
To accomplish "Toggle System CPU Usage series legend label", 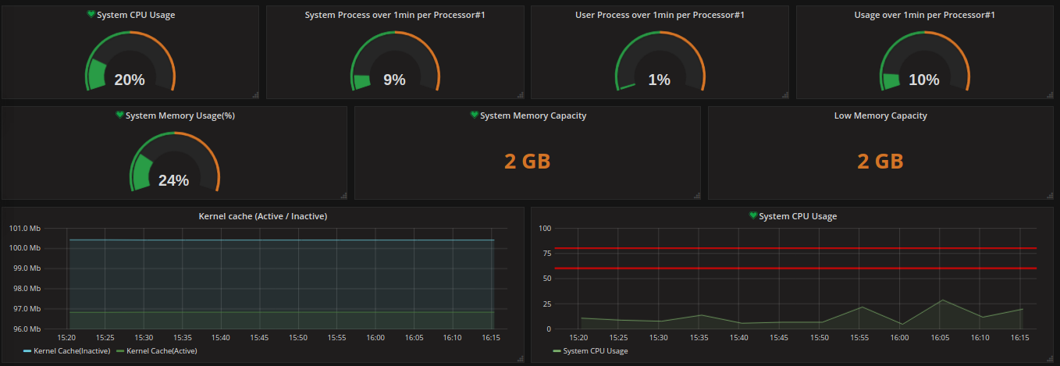I will (x=595, y=351).
